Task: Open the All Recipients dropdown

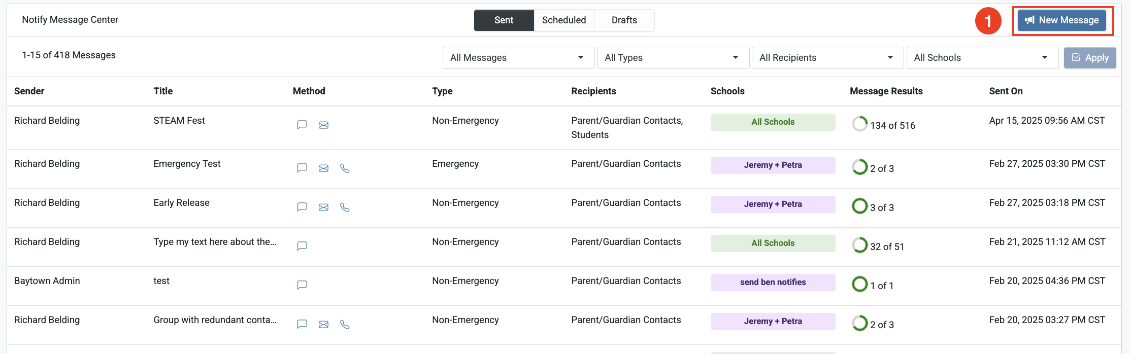Action: pyautogui.click(x=827, y=58)
